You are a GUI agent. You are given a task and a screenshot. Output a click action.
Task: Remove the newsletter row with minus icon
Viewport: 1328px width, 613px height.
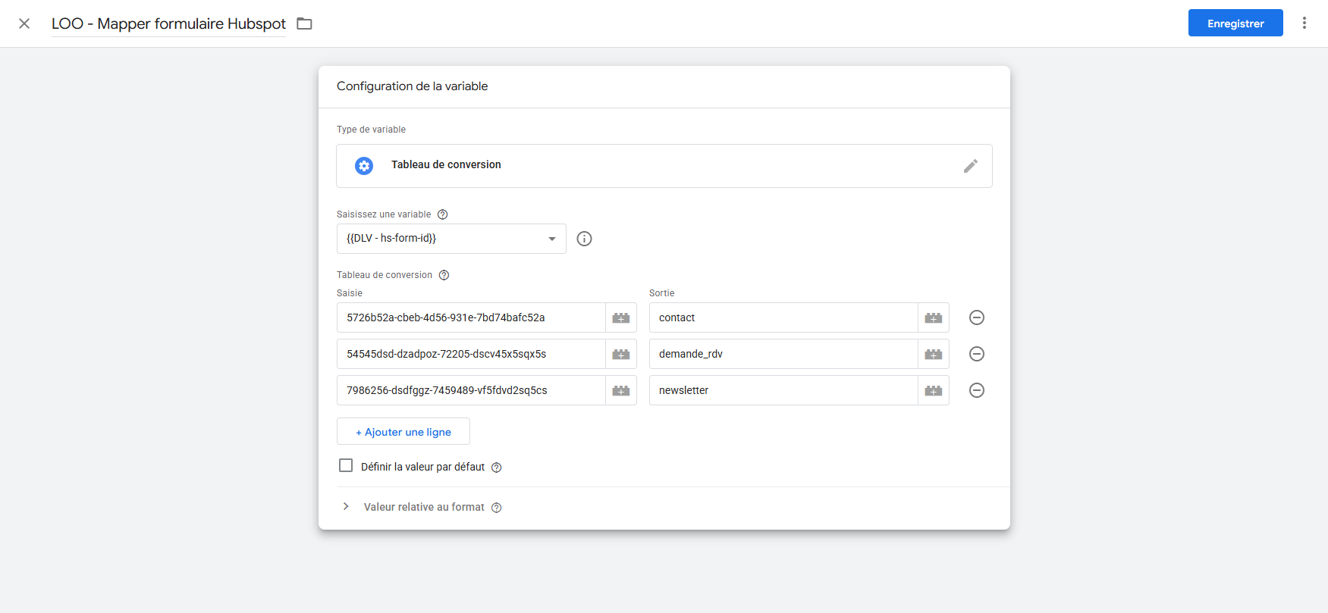tap(976, 391)
